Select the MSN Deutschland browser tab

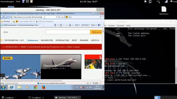[20, 25]
